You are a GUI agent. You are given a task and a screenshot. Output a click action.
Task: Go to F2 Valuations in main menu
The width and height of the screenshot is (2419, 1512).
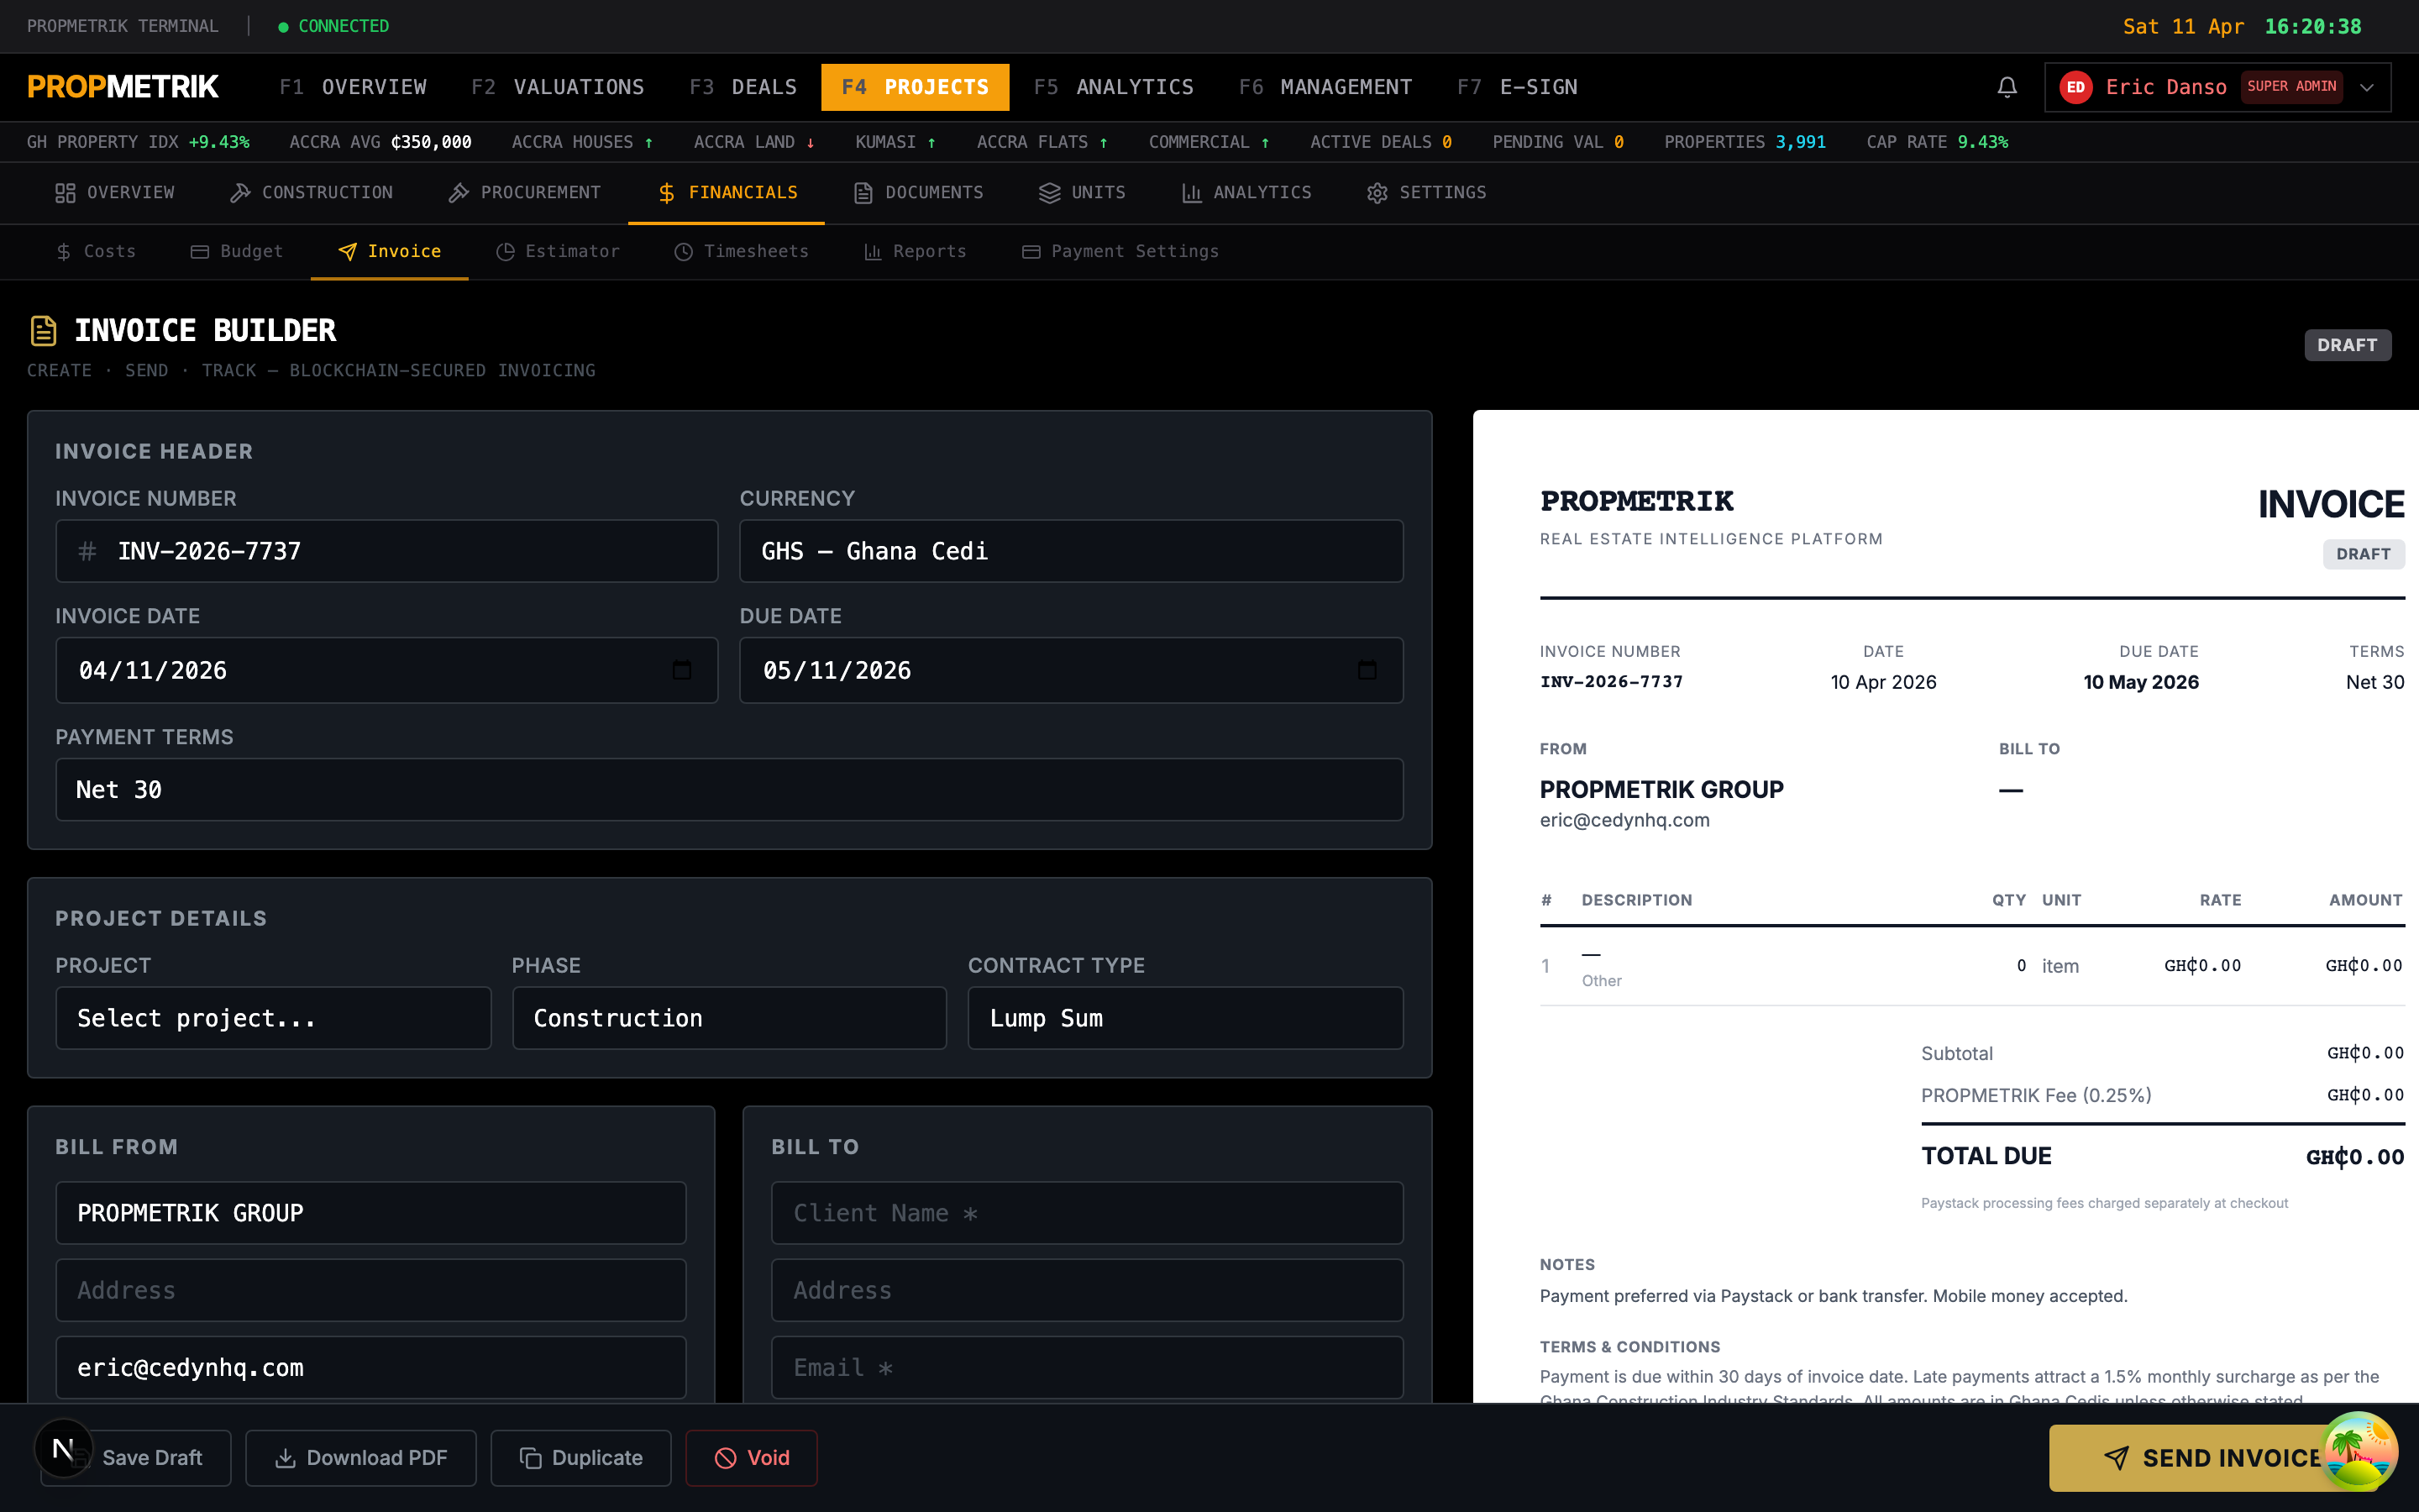click(x=558, y=87)
